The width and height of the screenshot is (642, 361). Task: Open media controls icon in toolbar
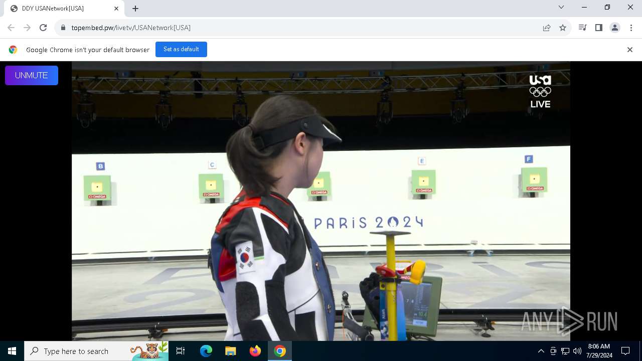583,28
